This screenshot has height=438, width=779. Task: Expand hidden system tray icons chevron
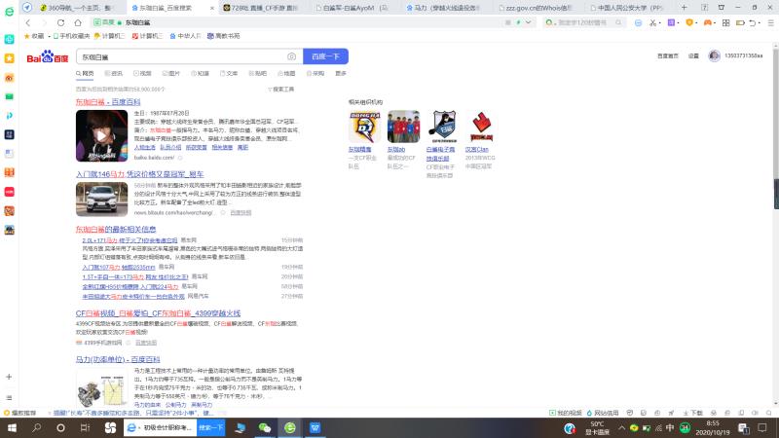(x=621, y=427)
